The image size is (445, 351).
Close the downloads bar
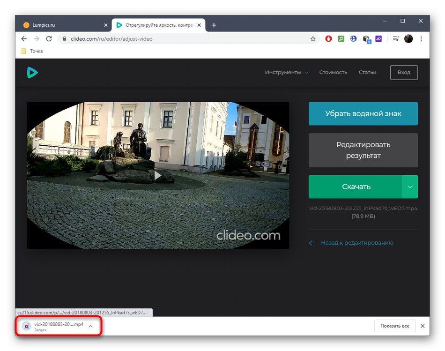pyautogui.click(x=423, y=326)
